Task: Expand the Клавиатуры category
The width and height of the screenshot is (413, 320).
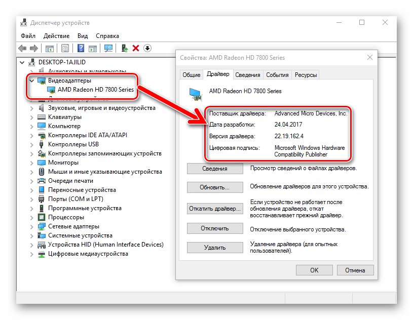Action: (x=31, y=117)
